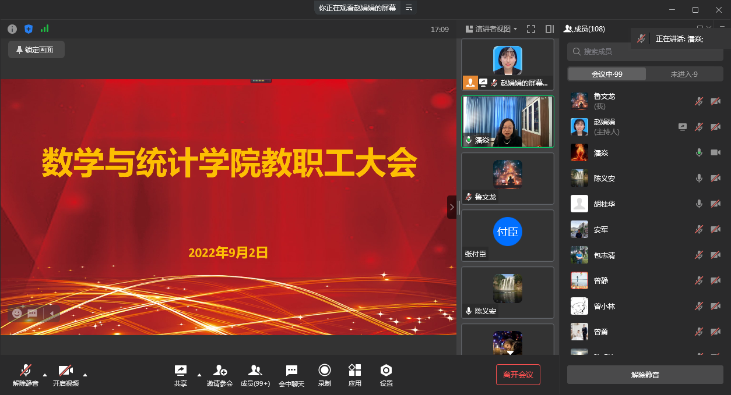Check the green network signal icon
Viewport: 731px width, 395px height.
point(45,29)
